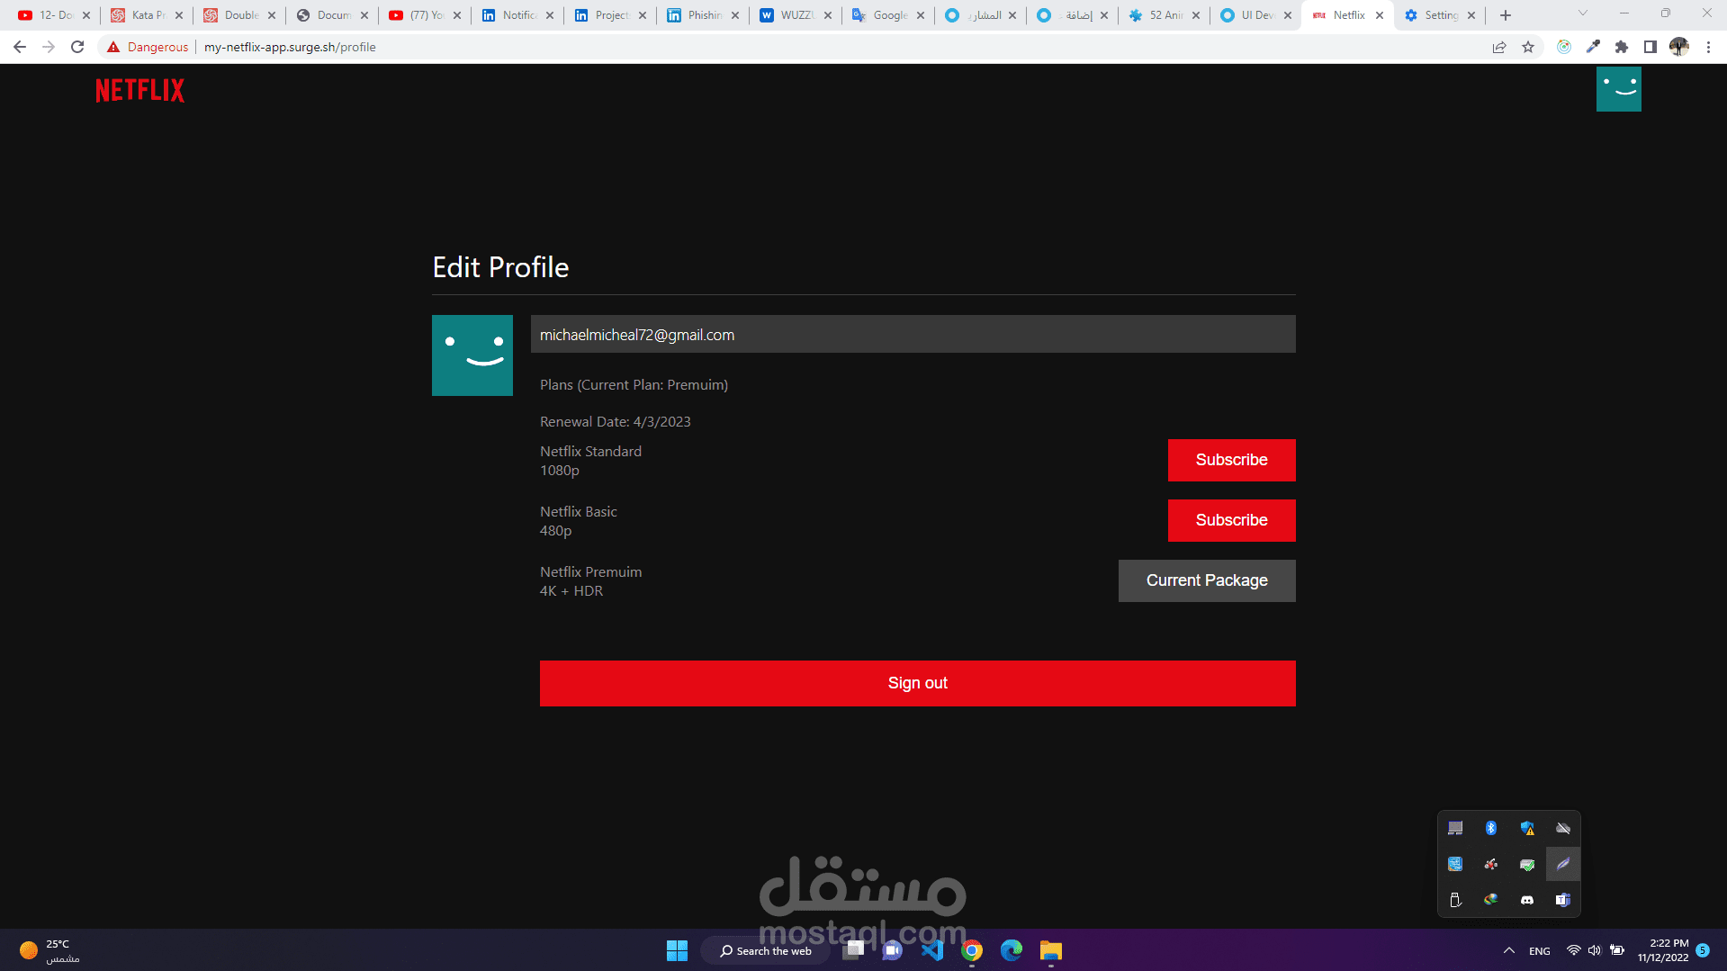Image resolution: width=1727 pixels, height=971 pixels.
Task: Open the Extensions puzzle-piece menu
Action: click(1622, 47)
